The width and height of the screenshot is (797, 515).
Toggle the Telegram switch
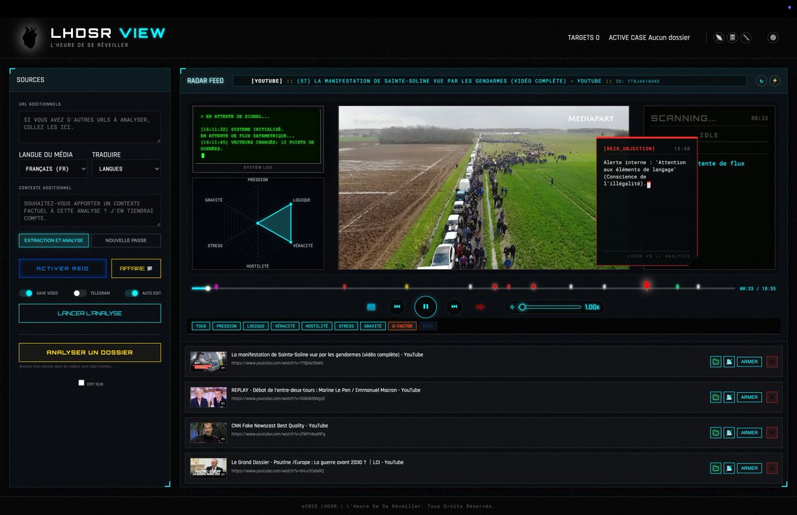coord(80,293)
